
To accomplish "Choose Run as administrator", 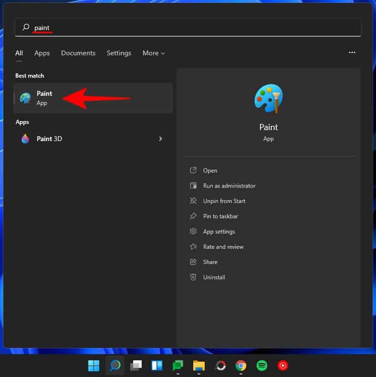I will (x=229, y=186).
